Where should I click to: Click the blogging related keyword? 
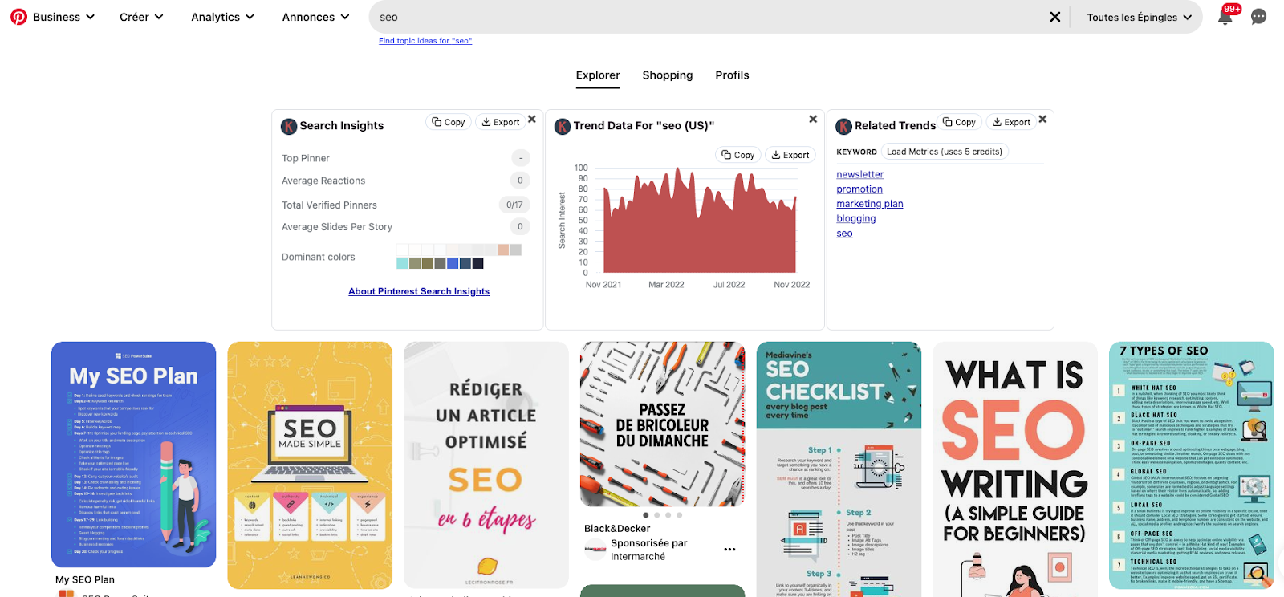pos(856,218)
